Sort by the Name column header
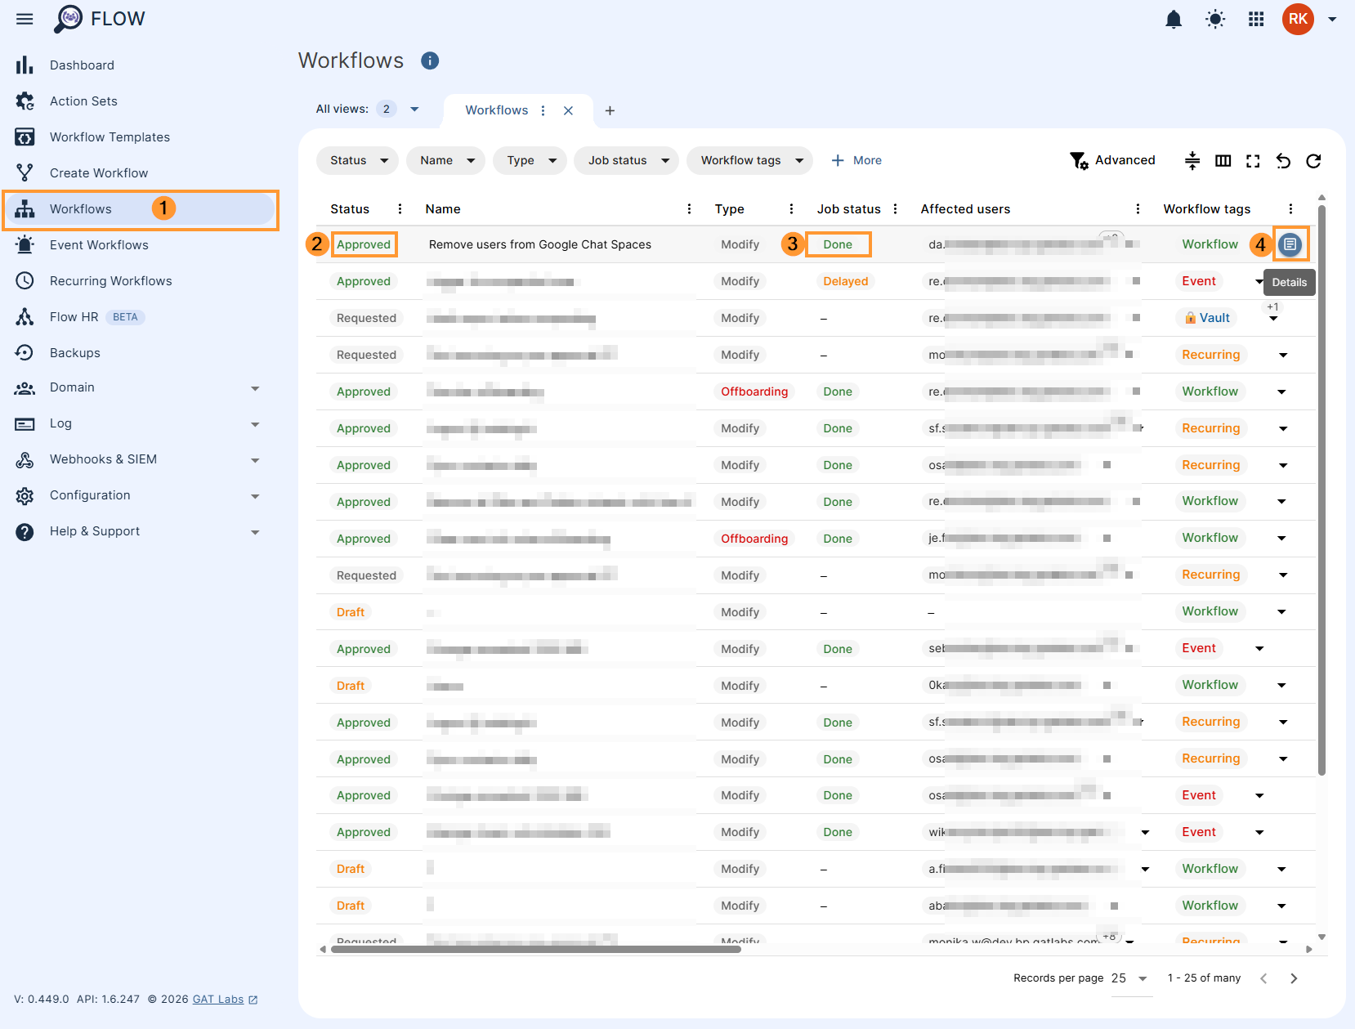The width and height of the screenshot is (1355, 1029). (443, 209)
